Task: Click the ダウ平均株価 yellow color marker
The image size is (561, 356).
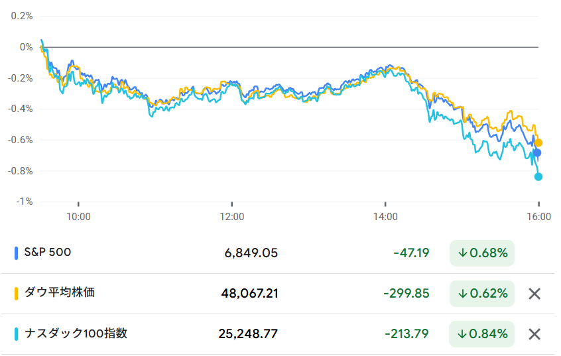Action: click(x=16, y=293)
